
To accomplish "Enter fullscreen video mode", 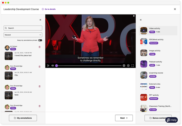I will pyautogui.click(x=133, y=66).
